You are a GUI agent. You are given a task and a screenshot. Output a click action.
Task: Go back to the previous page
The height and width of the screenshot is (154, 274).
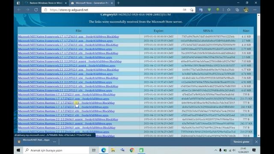tap(19, 10)
